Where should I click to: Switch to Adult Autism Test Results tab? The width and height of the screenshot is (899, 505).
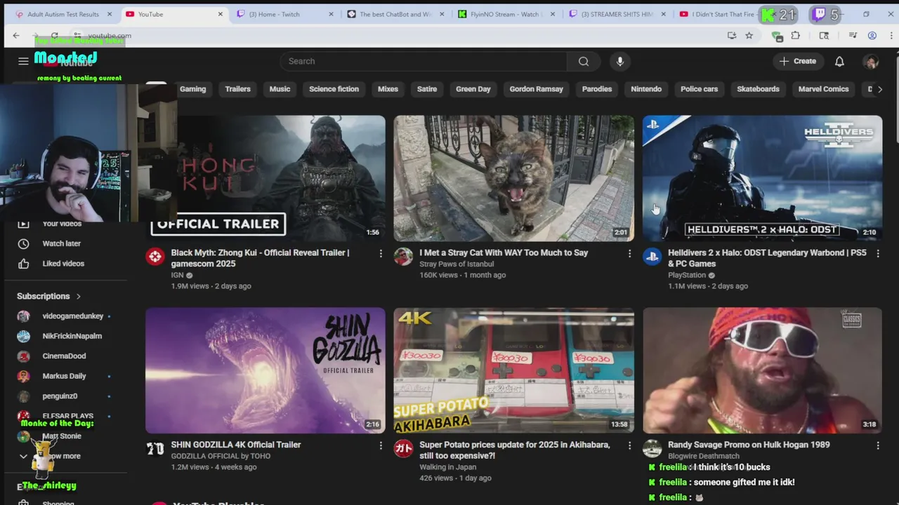coord(63,14)
